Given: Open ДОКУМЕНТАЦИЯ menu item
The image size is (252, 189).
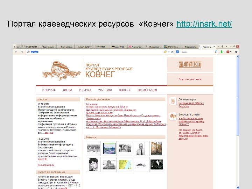Looking at the screenshot, I should click(147, 90).
